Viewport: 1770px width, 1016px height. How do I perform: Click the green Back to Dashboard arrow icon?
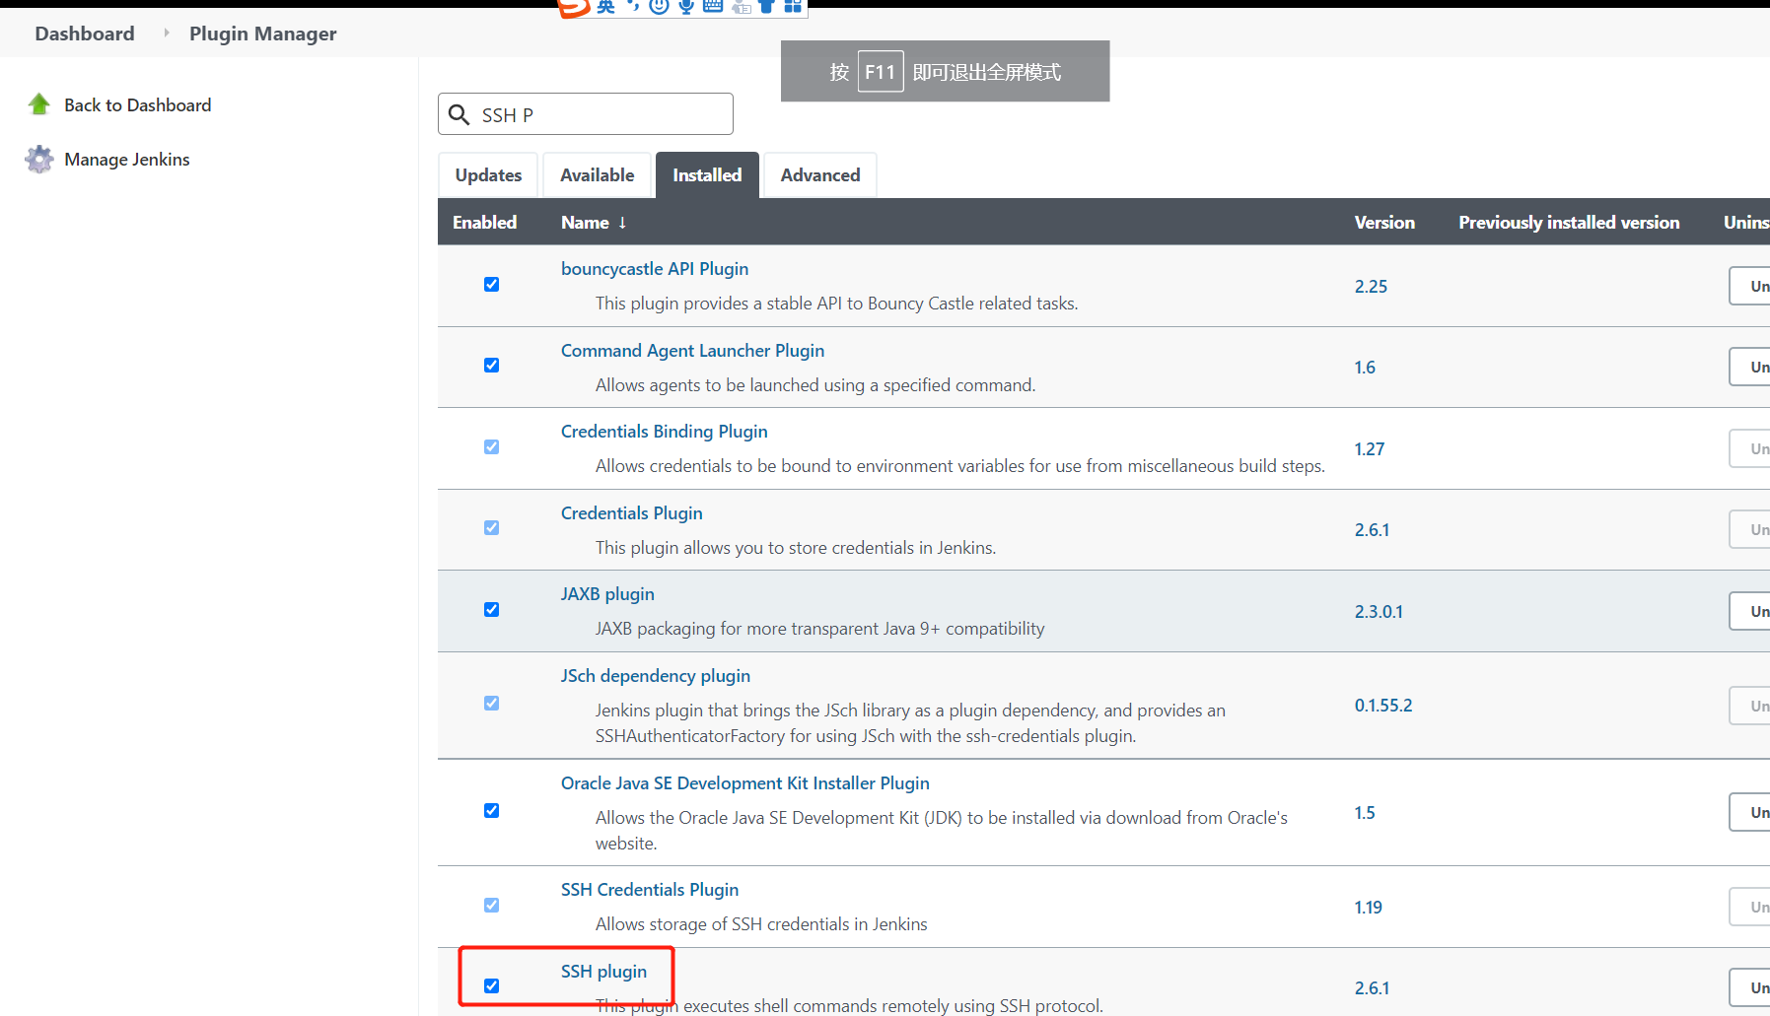38,103
